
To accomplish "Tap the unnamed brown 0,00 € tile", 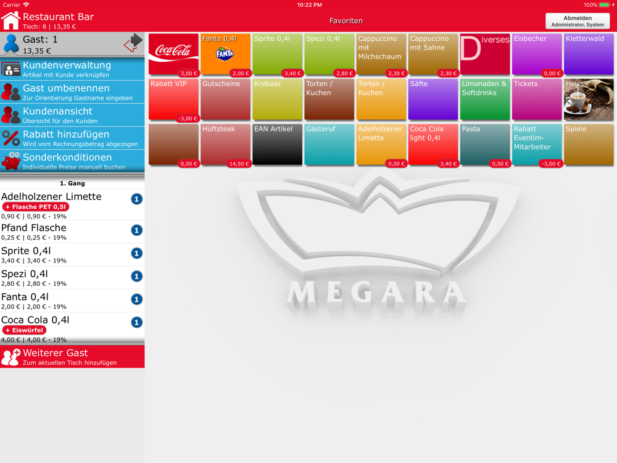I will pyautogui.click(x=173, y=144).
